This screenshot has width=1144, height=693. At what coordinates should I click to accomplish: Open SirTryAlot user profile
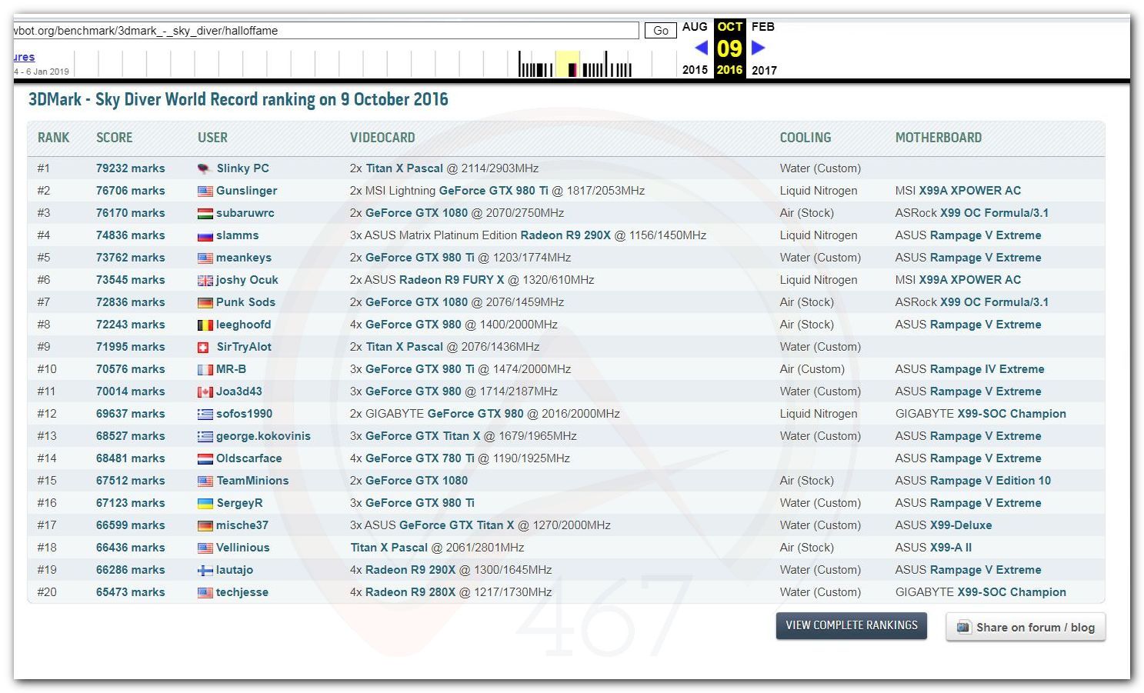point(245,347)
